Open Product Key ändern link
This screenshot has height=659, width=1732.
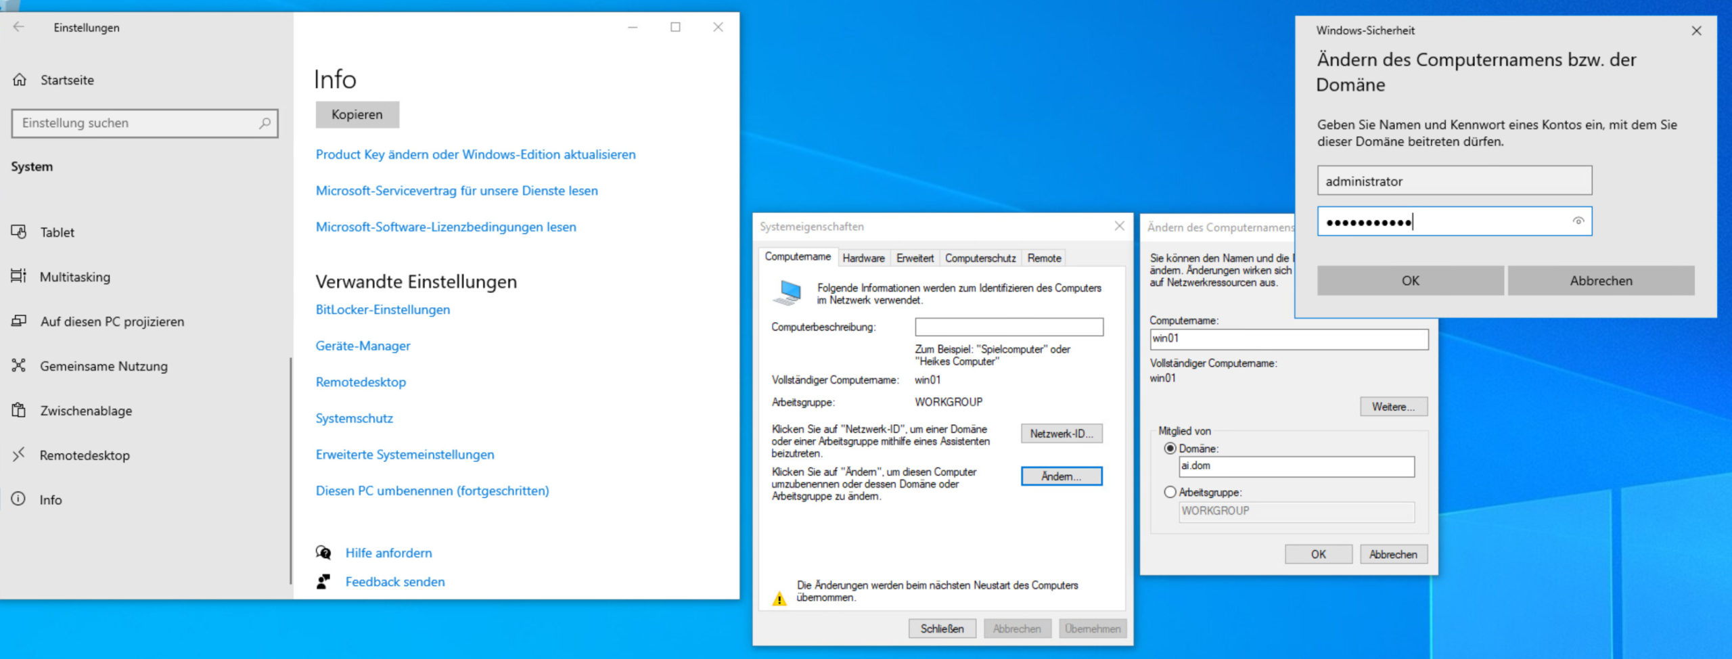[476, 154]
